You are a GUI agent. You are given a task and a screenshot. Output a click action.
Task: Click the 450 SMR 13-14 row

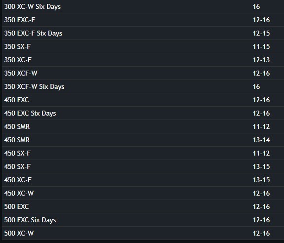(x=143, y=140)
